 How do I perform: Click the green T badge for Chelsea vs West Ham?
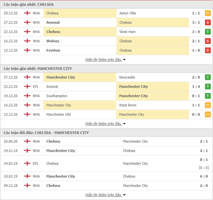208,32
